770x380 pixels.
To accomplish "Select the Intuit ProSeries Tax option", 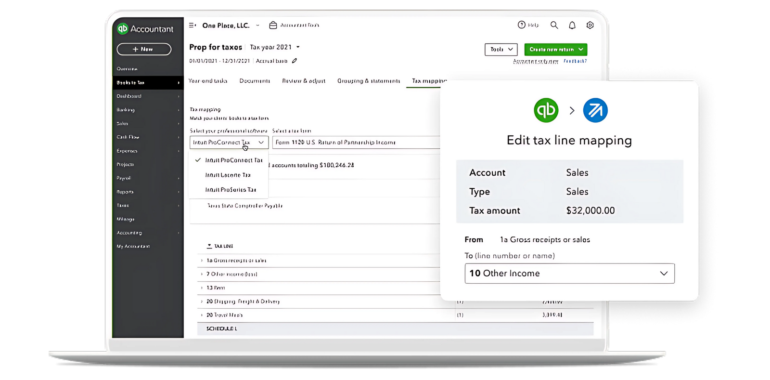I will (231, 190).
